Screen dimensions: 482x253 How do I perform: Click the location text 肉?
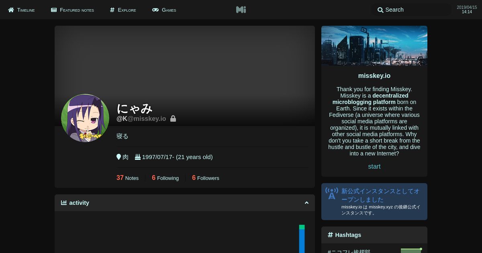click(125, 157)
